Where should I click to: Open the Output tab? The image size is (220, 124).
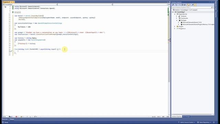point(12,119)
